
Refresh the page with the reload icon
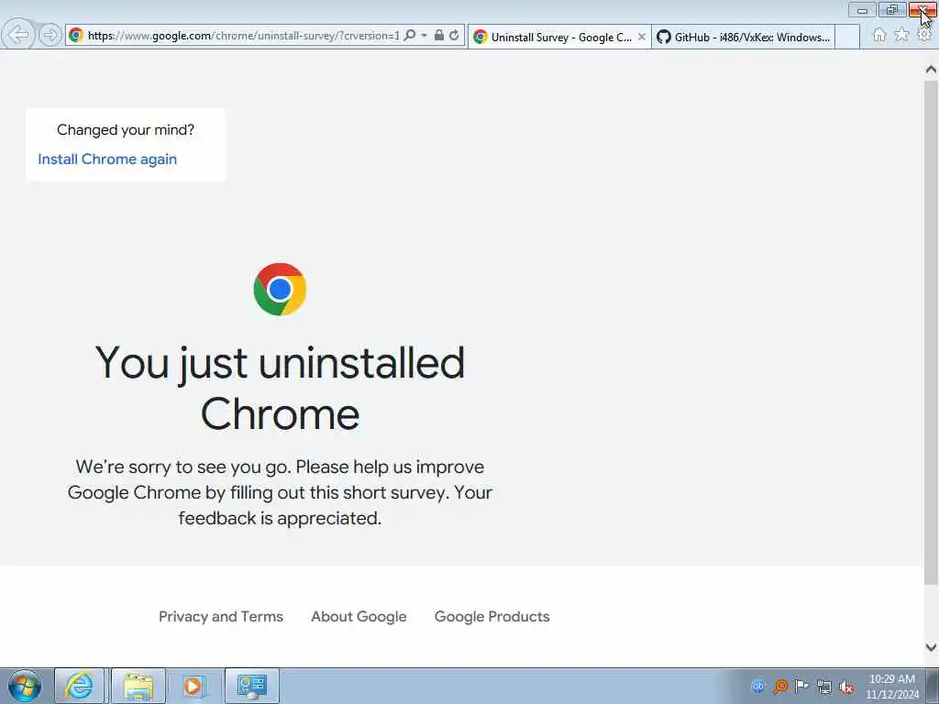tap(455, 36)
